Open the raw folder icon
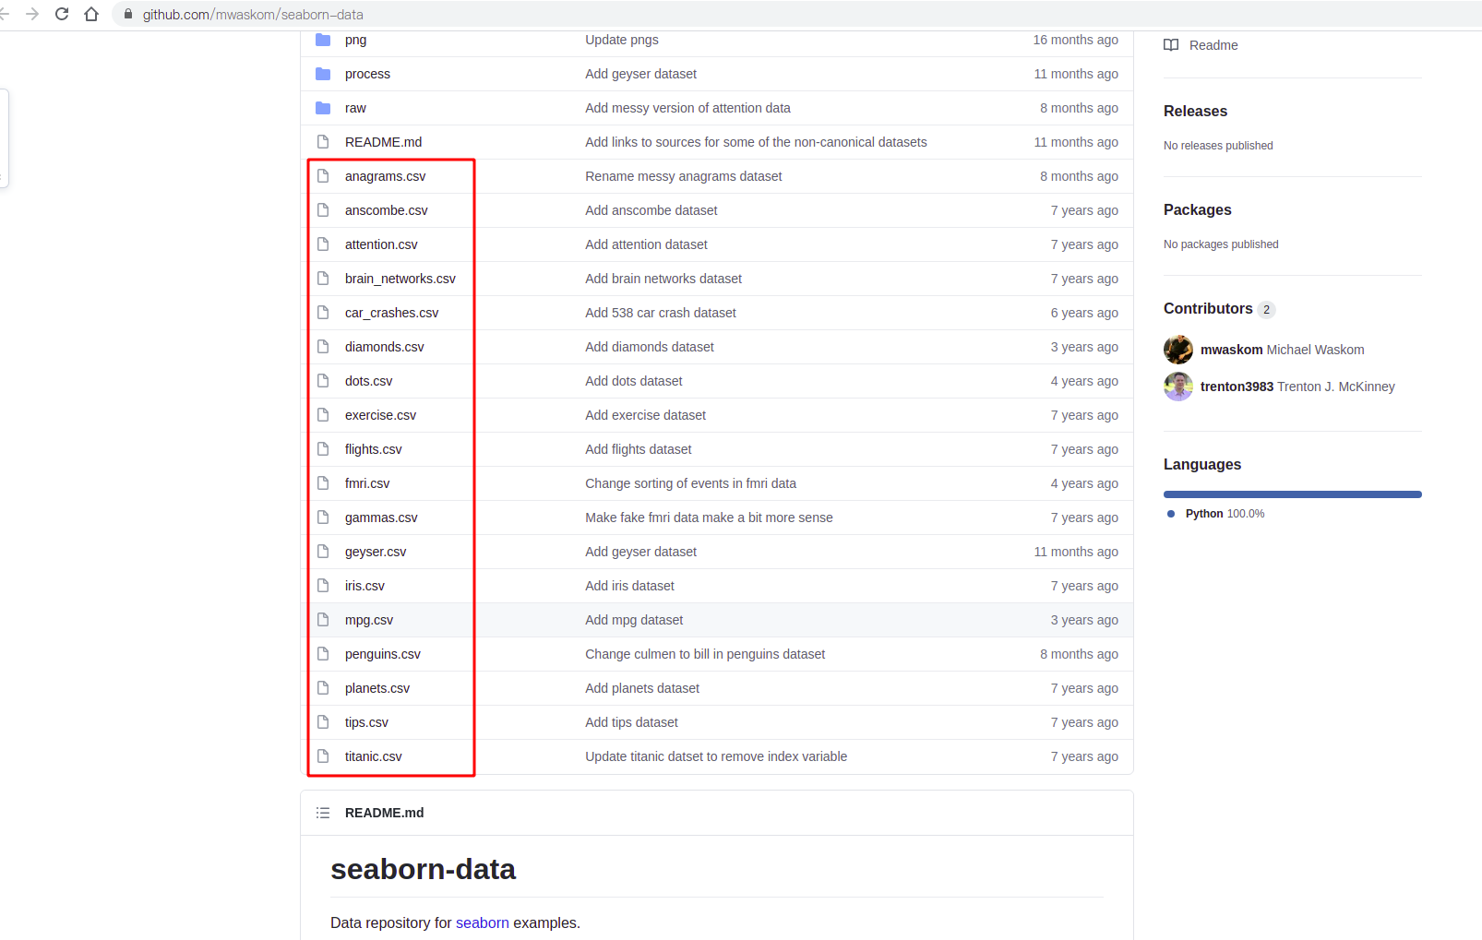Viewport: 1482px width, 940px height. tap(323, 108)
